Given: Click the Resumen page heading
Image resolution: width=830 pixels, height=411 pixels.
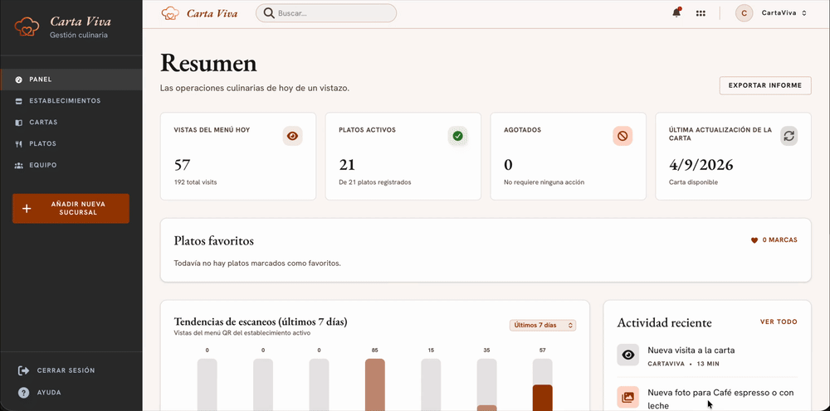Looking at the screenshot, I should point(208,64).
